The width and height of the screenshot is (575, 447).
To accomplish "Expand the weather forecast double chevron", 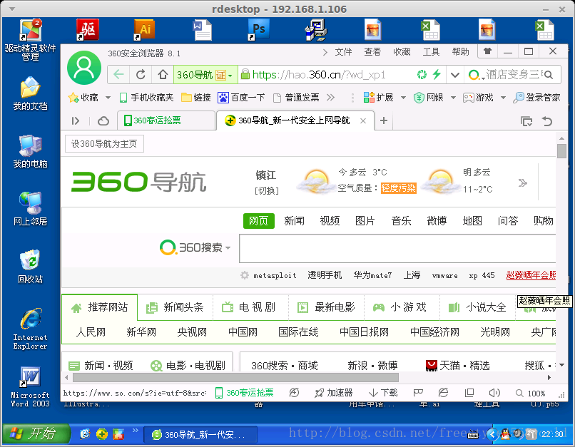I will 523,183.
